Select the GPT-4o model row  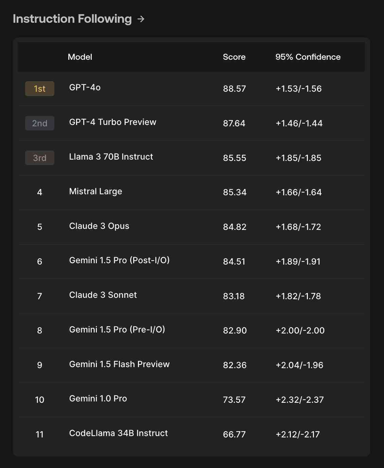click(x=191, y=89)
